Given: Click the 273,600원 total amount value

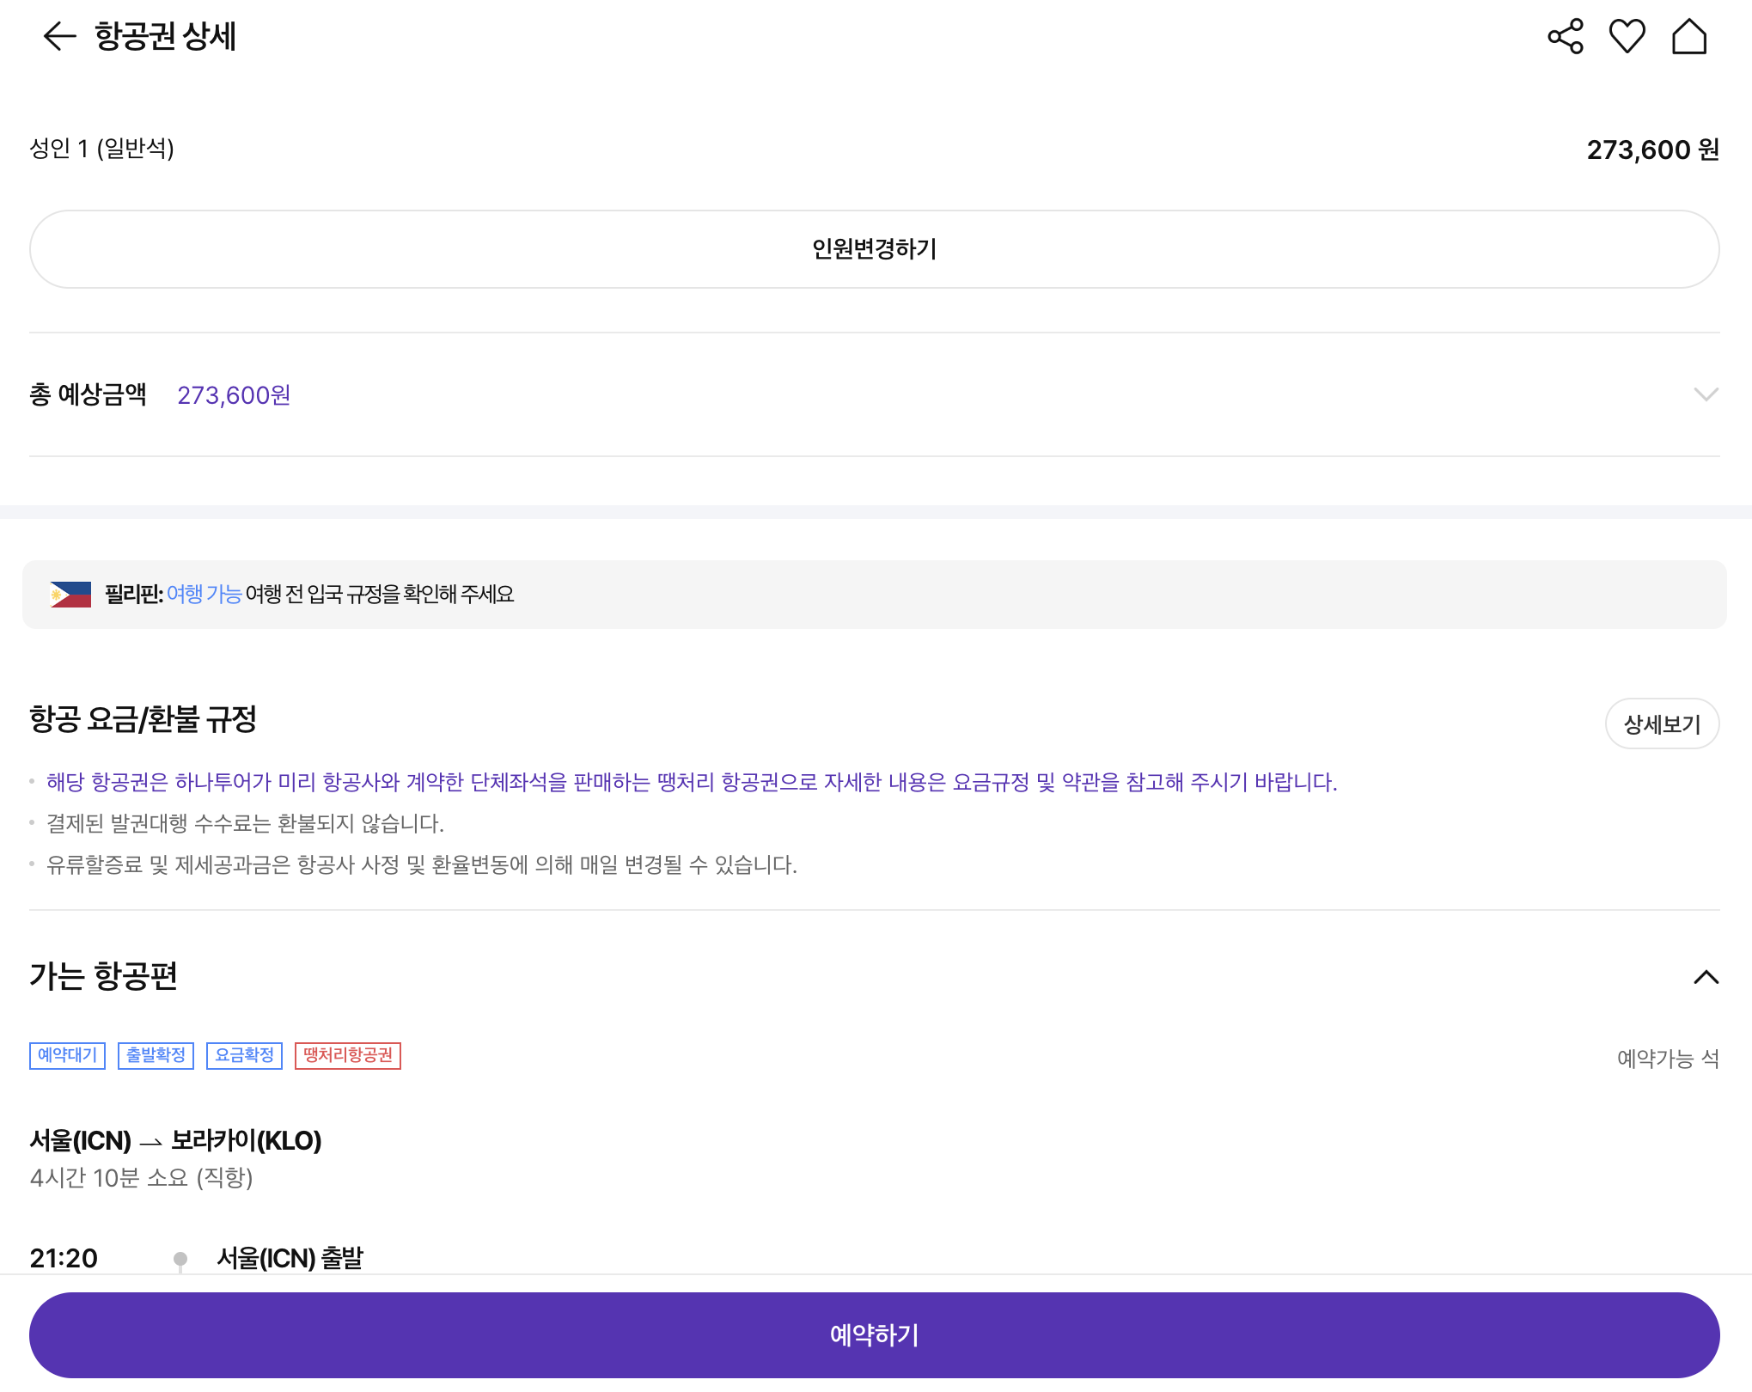Looking at the screenshot, I should coord(234,395).
